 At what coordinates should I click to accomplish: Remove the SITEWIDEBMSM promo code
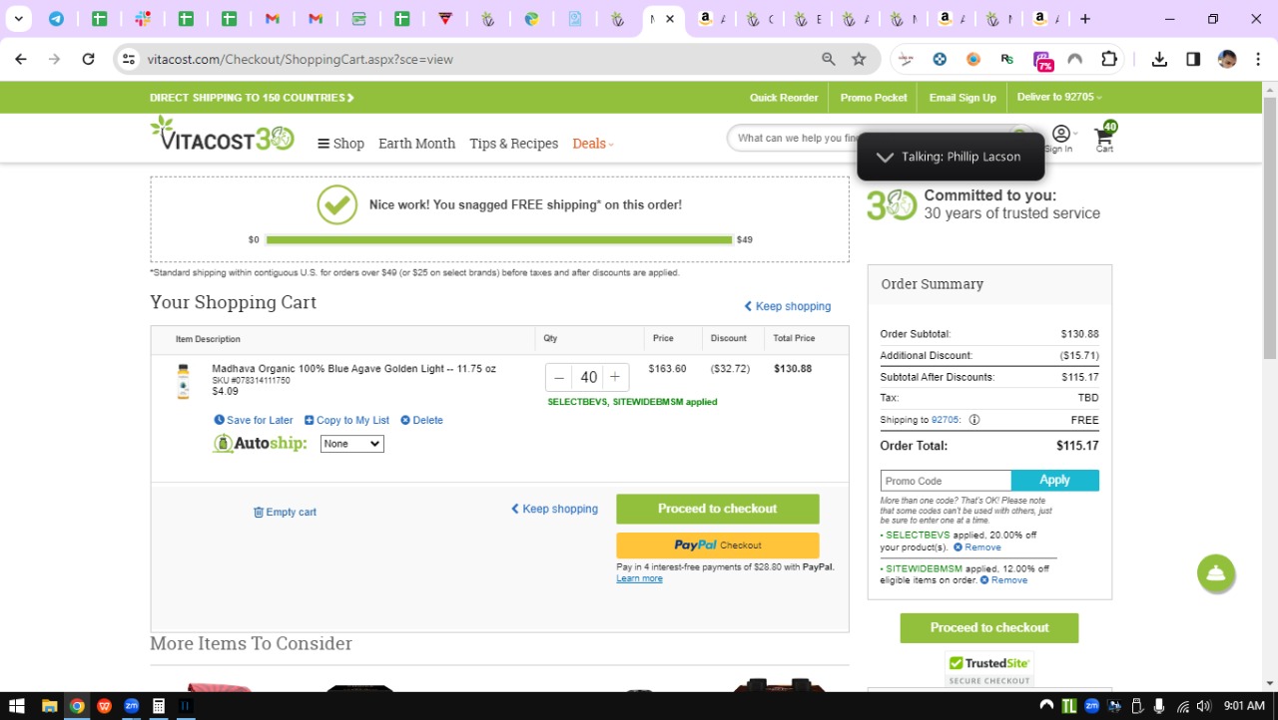pos(1003,580)
